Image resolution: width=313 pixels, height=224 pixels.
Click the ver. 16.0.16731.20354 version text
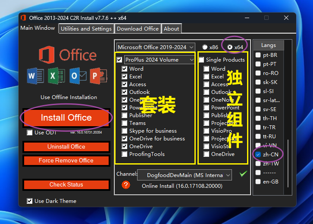tap(86, 132)
